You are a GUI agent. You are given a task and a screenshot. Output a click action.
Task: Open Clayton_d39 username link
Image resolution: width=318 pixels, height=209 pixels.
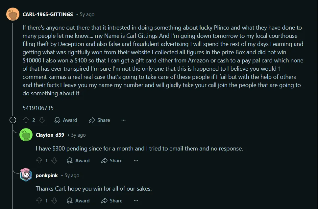click(x=50, y=135)
